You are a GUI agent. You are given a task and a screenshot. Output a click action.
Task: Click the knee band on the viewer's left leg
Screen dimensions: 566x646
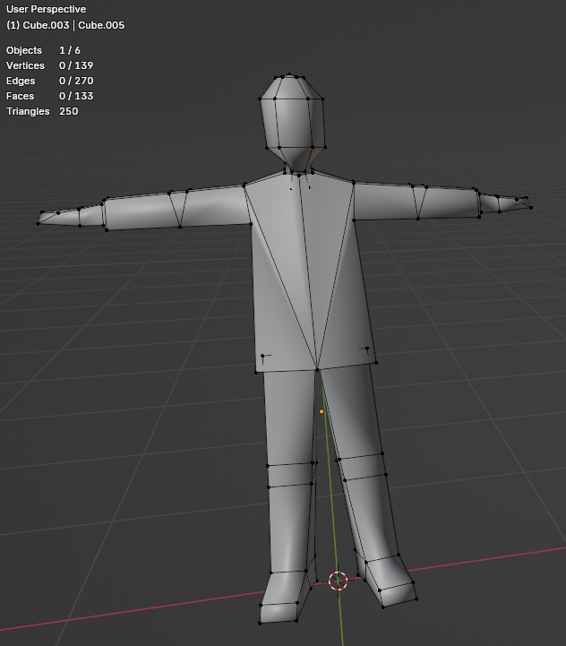(x=291, y=475)
